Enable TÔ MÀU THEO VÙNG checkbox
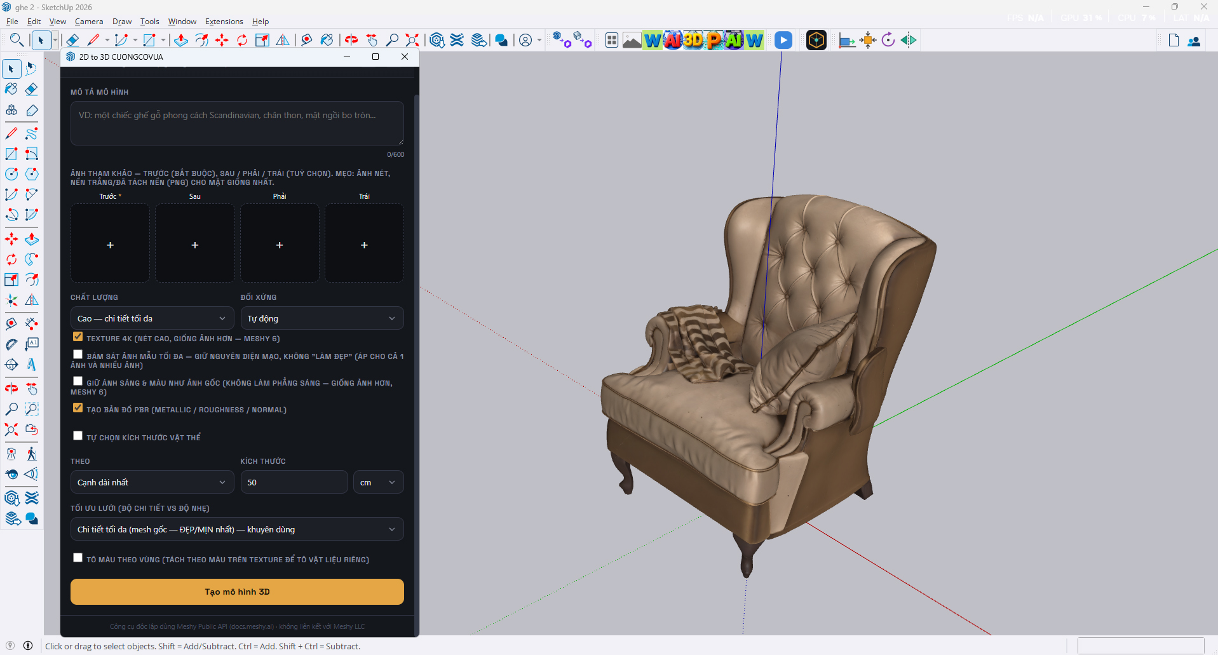This screenshot has width=1218, height=655. pos(78,558)
